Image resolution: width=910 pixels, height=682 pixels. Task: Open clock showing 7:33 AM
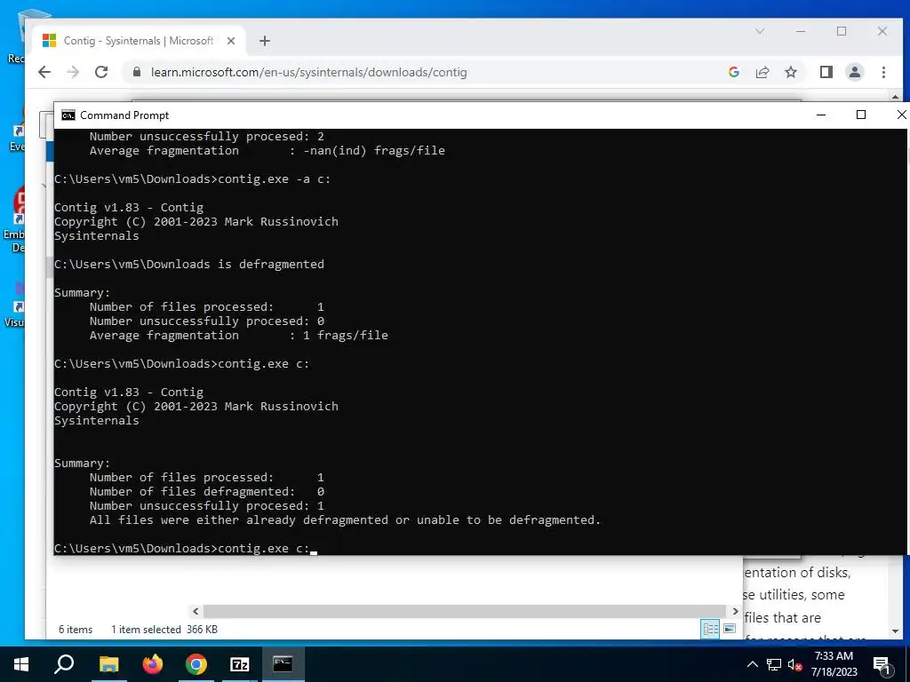coord(834,664)
